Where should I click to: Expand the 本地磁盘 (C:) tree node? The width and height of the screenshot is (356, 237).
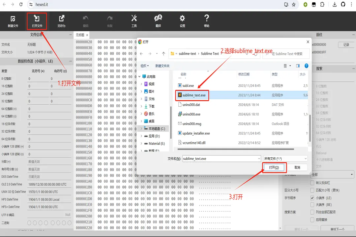(x=141, y=128)
